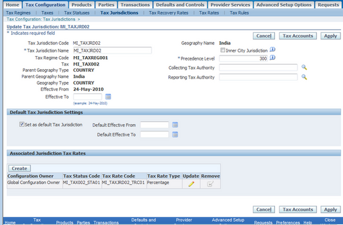Focus the Default Effective From field
The width and height of the screenshot is (343, 225).
(155, 125)
